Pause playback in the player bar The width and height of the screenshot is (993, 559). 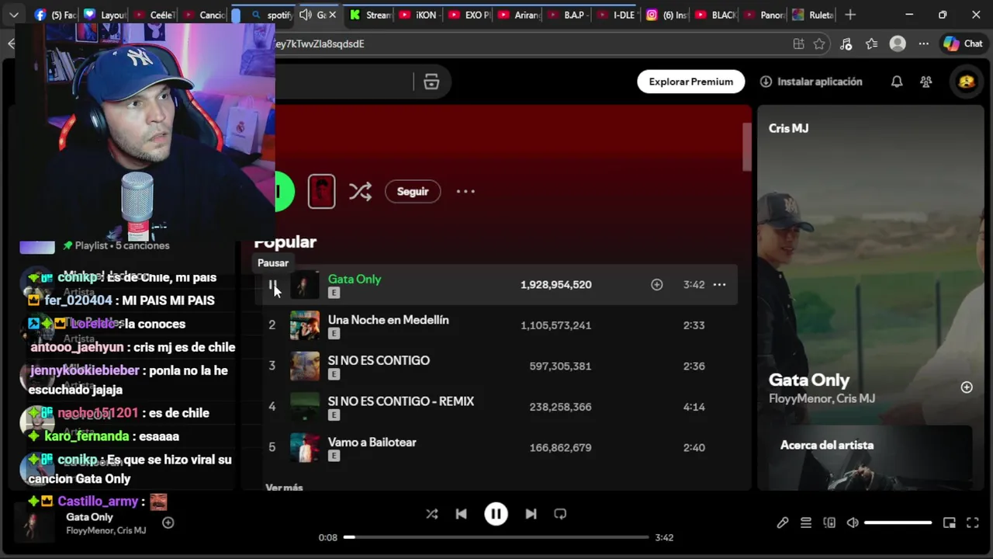coord(496,514)
